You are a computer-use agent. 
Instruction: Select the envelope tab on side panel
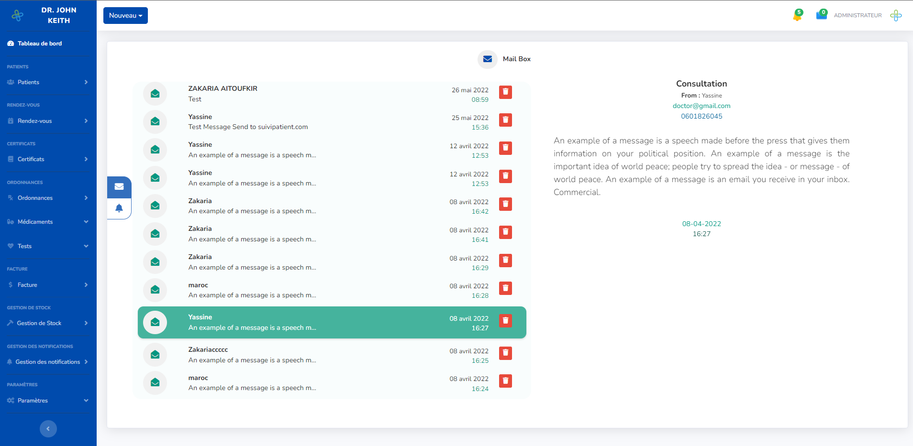pyautogui.click(x=119, y=187)
